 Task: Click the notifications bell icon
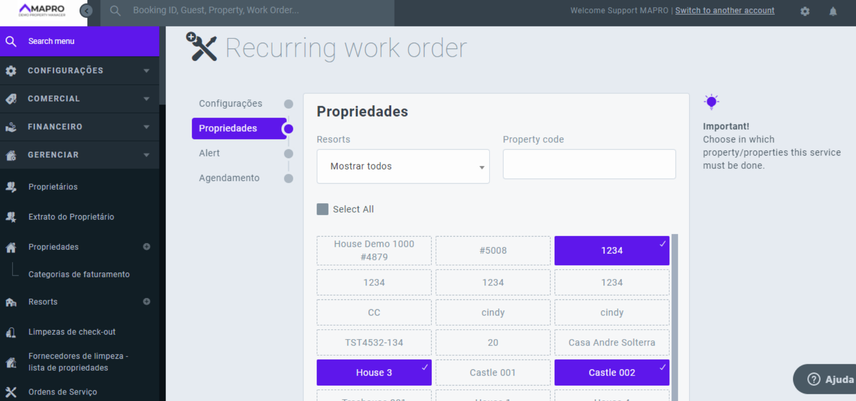pyautogui.click(x=833, y=12)
